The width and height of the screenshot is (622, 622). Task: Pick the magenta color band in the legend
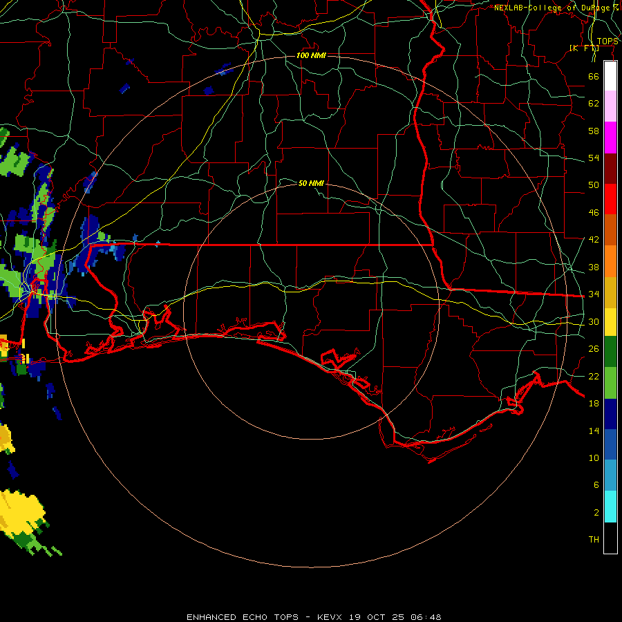click(x=610, y=138)
